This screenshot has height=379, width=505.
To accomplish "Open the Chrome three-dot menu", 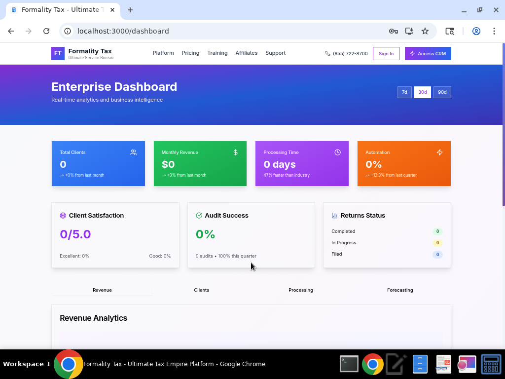I will pyautogui.click(x=494, y=31).
